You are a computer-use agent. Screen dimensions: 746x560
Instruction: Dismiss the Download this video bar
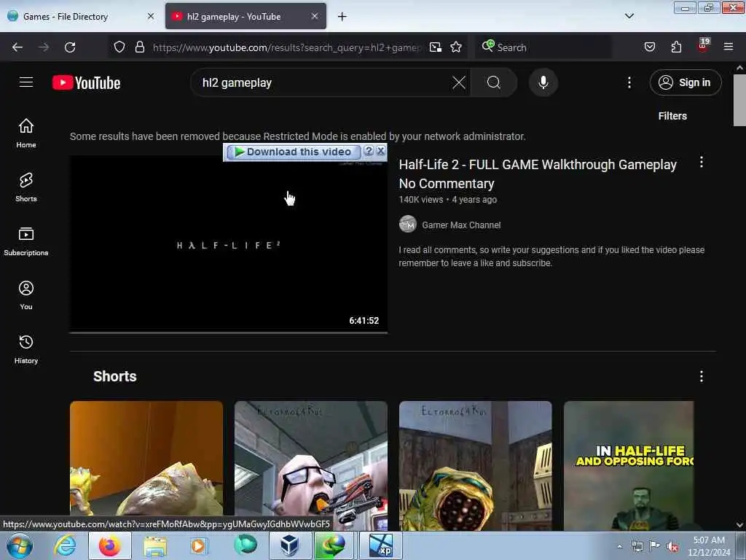pyautogui.click(x=380, y=151)
